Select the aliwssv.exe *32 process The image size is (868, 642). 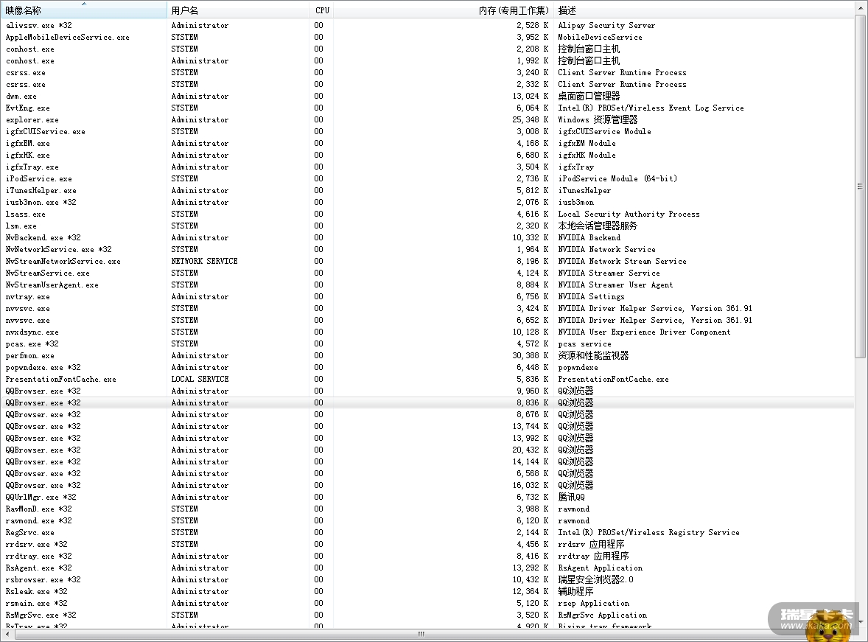pos(427,26)
